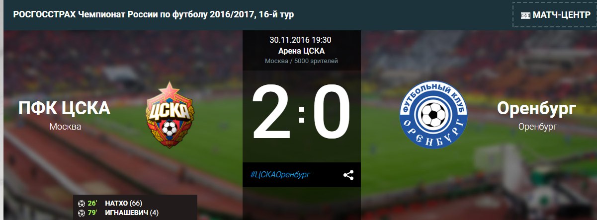
Task: Open the #ЦСКАОренбург hashtag link
Action: click(280, 175)
